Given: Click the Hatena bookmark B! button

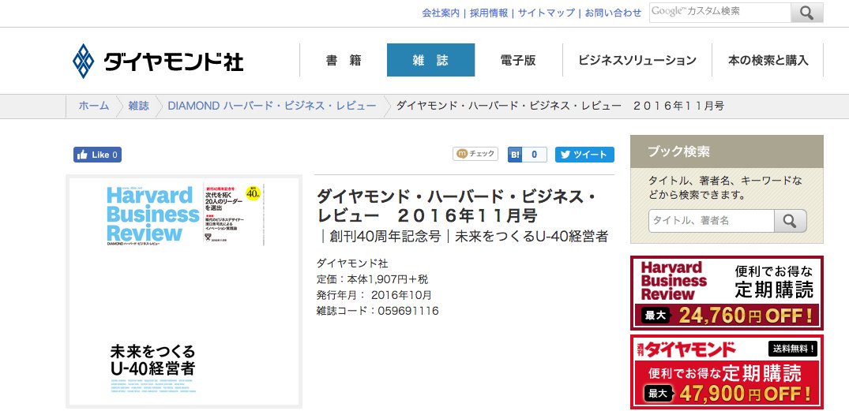Looking at the screenshot, I should 515,155.
